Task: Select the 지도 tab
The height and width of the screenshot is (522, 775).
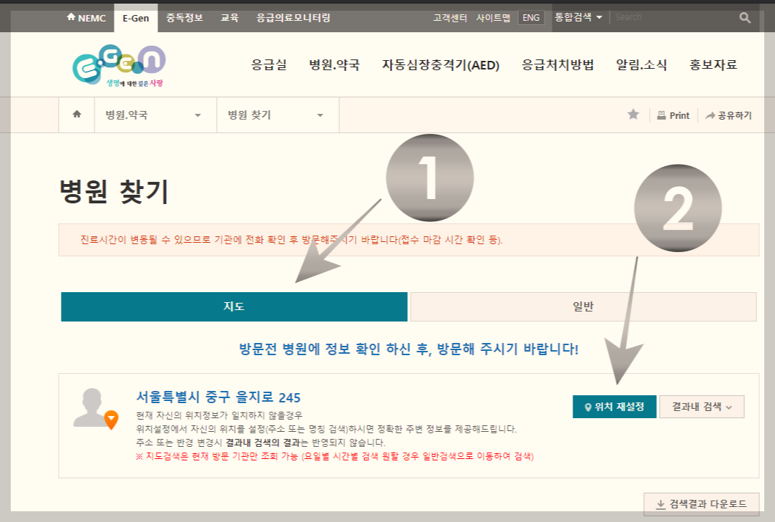Action: [x=234, y=306]
